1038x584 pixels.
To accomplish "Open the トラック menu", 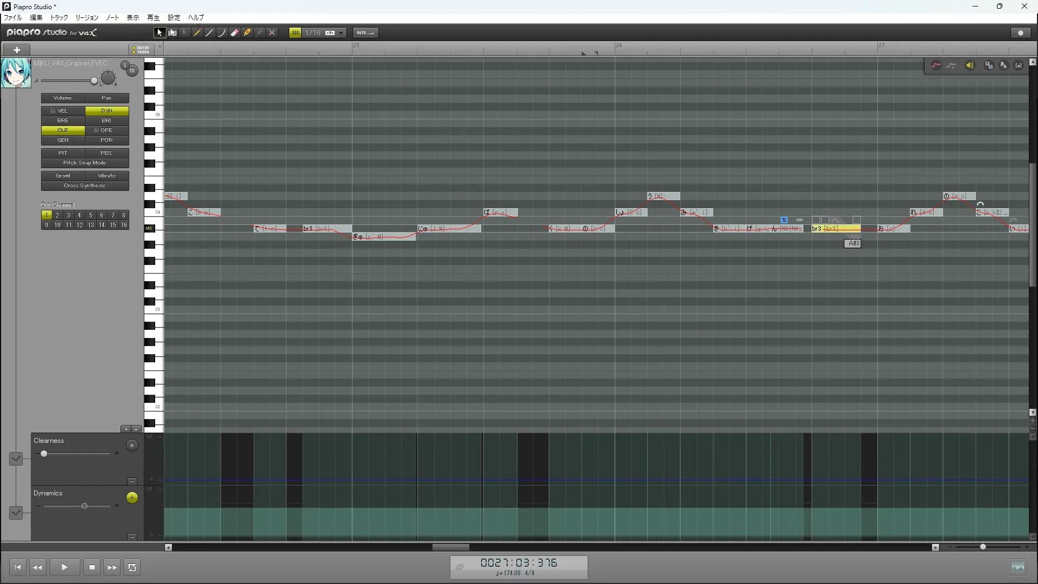I will click(59, 18).
